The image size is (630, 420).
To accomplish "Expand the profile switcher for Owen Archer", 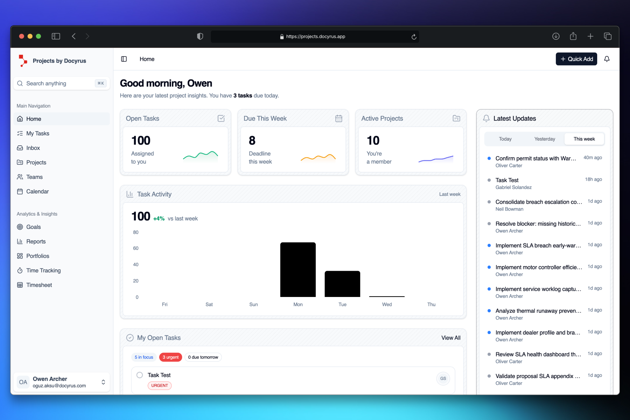I will pyautogui.click(x=103, y=382).
